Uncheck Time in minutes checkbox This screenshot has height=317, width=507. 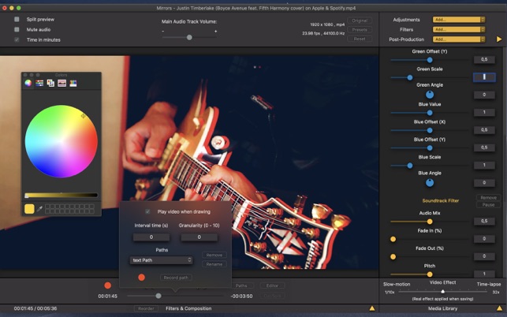[17, 39]
